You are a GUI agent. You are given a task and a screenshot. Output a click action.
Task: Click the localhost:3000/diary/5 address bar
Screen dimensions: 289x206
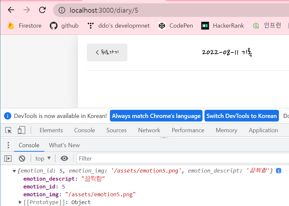point(171,10)
